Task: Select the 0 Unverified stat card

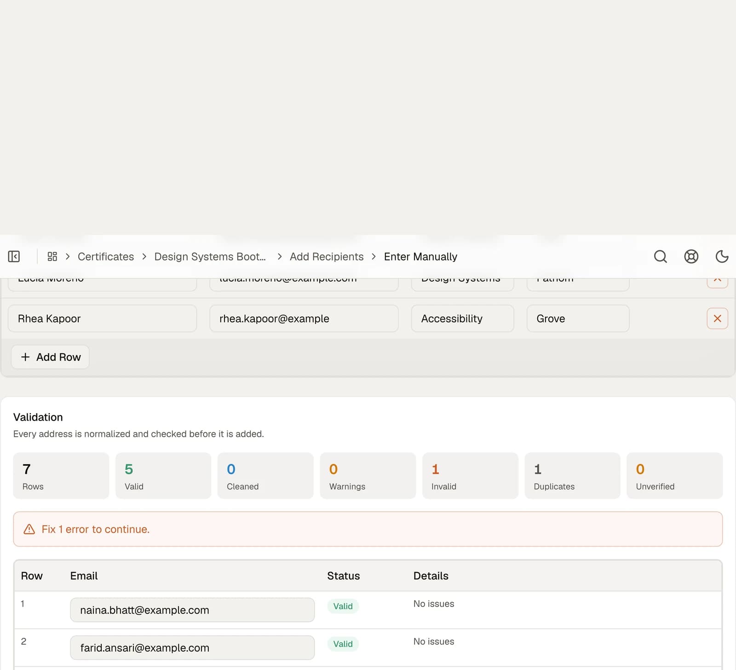Action: pyautogui.click(x=675, y=476)
